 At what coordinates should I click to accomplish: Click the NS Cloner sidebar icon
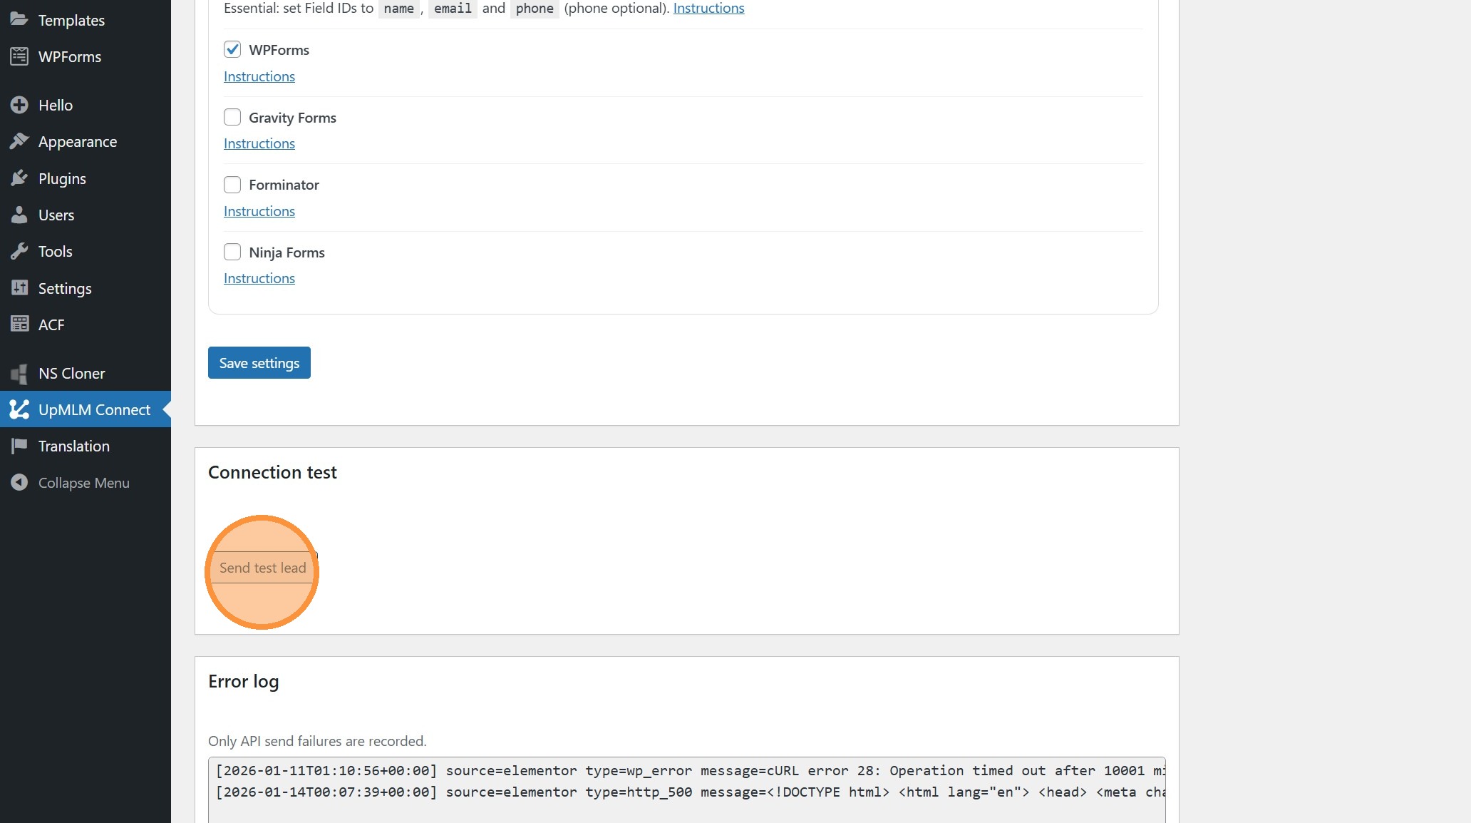click(x=19, y=373)
